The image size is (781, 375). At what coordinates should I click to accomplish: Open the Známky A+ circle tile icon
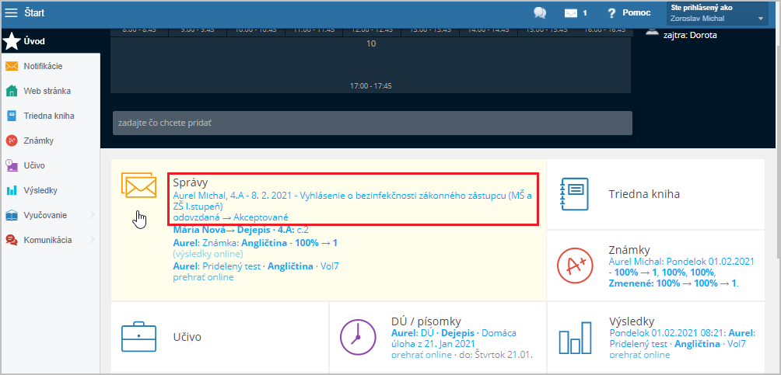(574, 265)
